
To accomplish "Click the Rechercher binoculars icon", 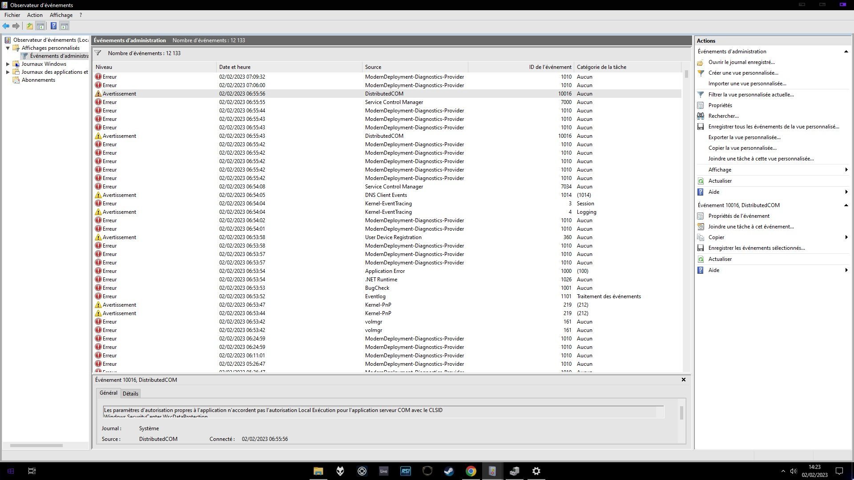I will point(701,116).
